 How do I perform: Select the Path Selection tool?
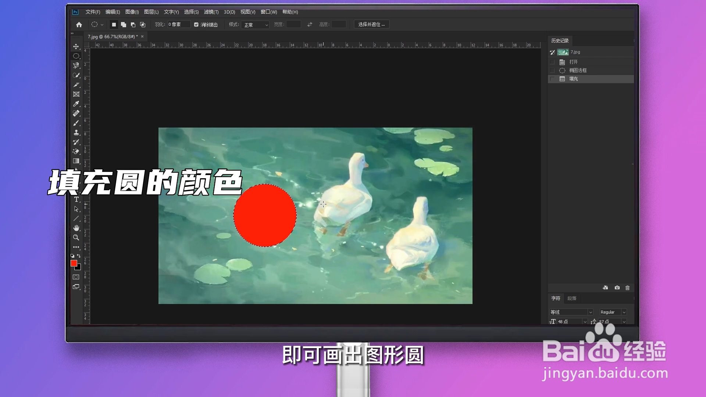click(76, 209)
